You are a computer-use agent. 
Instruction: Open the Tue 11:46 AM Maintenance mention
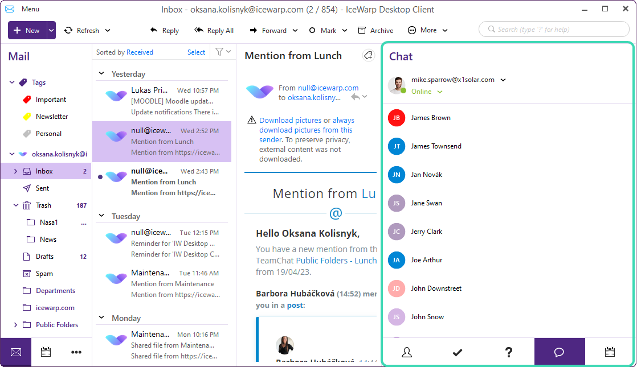click(x=162, y=284)
